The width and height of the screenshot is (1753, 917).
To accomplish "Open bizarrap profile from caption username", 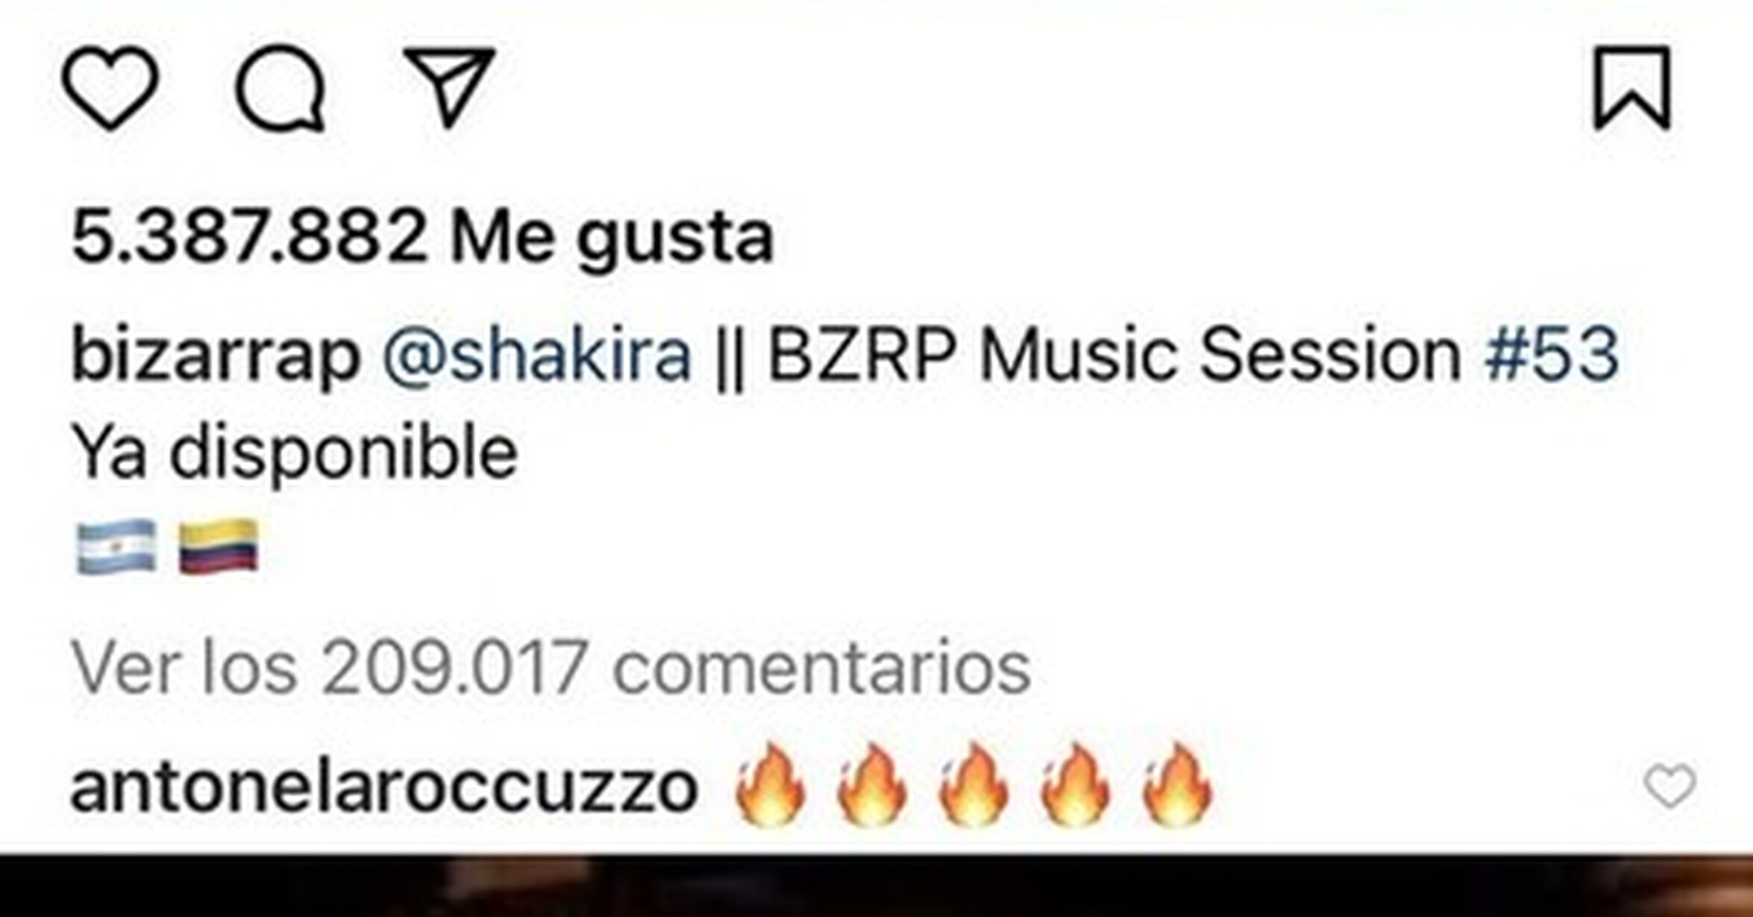I will pyautogui.click(x=216, y=356).
